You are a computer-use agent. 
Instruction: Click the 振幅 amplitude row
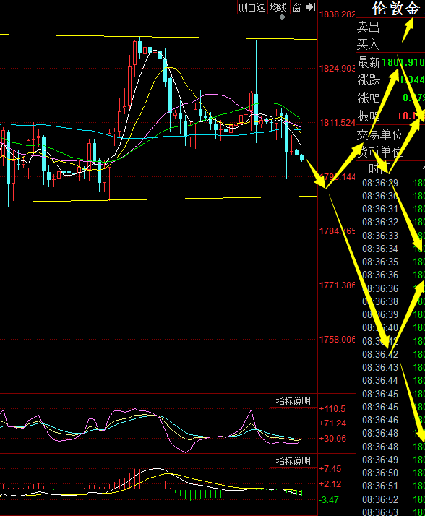pyautogui.click(x=391, y=116)
